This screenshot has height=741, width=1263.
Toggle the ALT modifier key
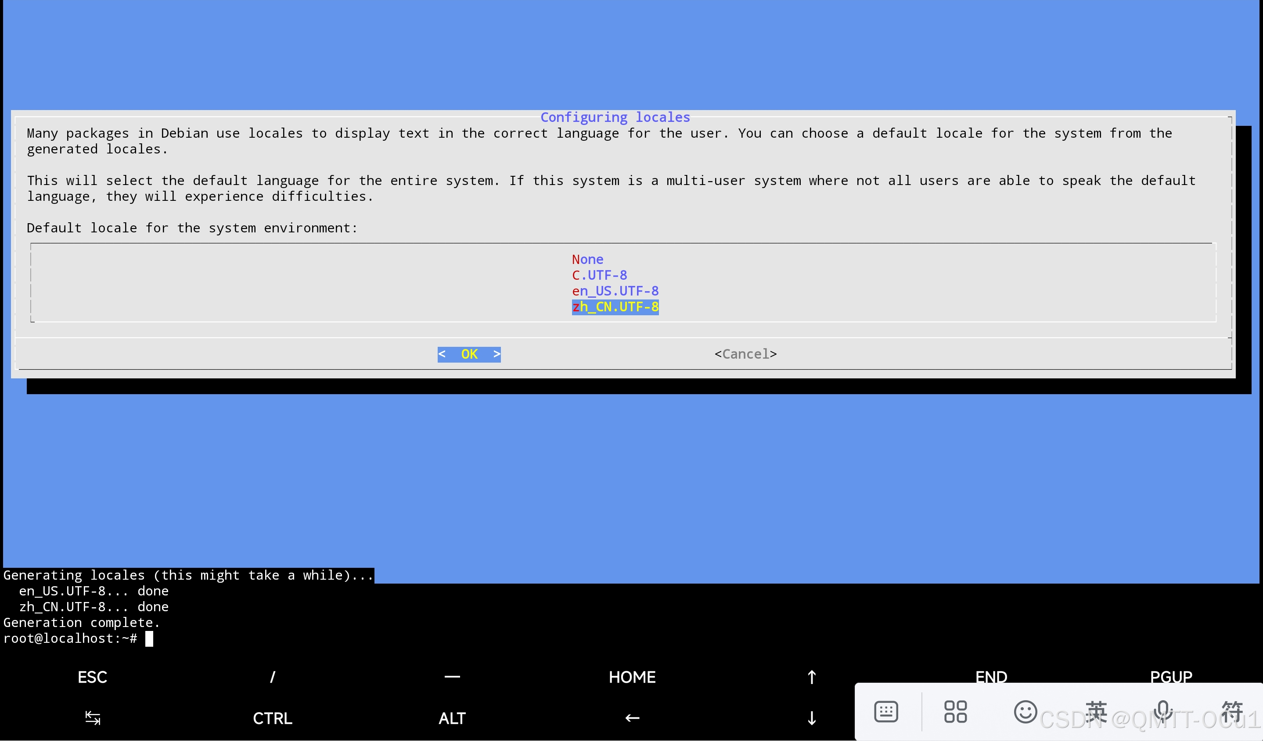(452, 719)
